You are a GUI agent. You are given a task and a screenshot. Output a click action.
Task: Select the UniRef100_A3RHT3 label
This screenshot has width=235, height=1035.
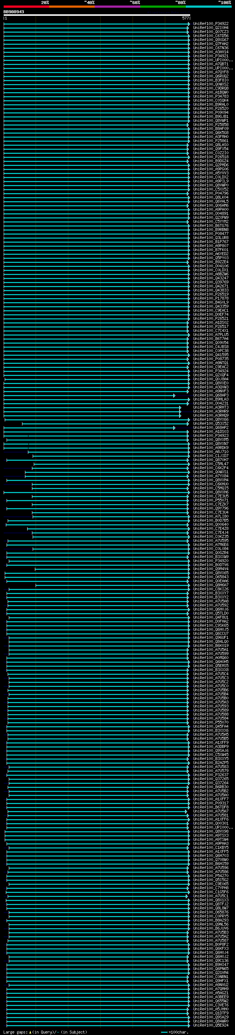211,408
